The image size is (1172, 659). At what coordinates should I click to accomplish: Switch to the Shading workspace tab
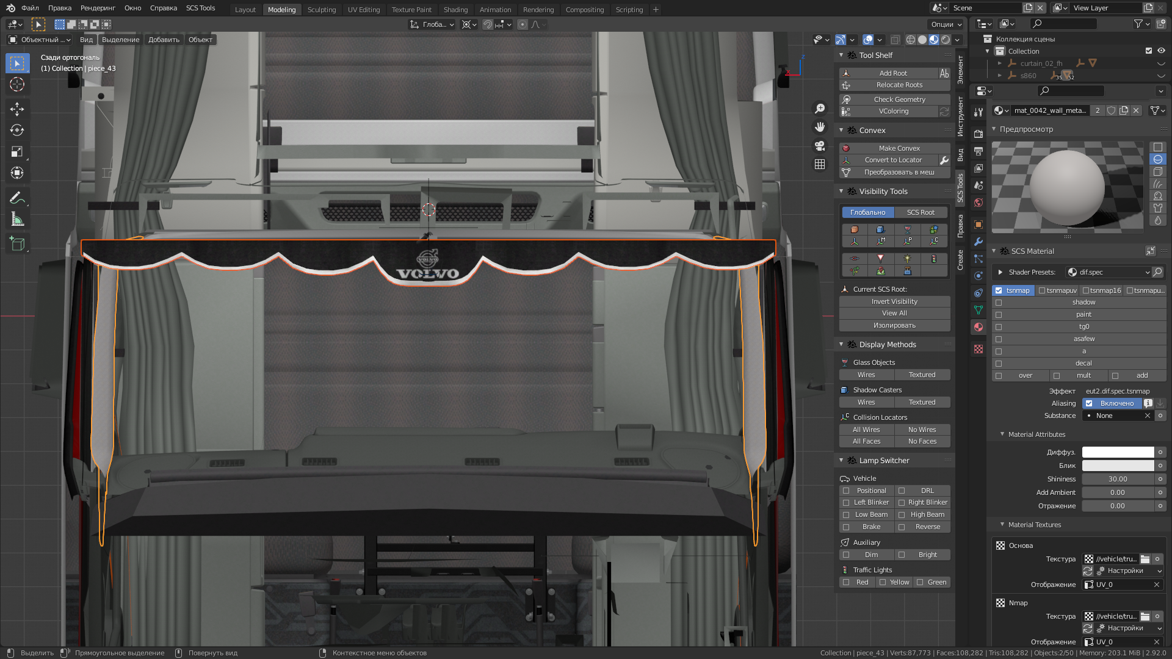pos(455,10)
